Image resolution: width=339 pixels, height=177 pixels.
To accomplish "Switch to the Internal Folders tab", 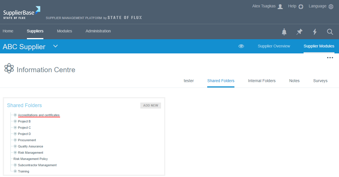I will click(x=262, y=81).
